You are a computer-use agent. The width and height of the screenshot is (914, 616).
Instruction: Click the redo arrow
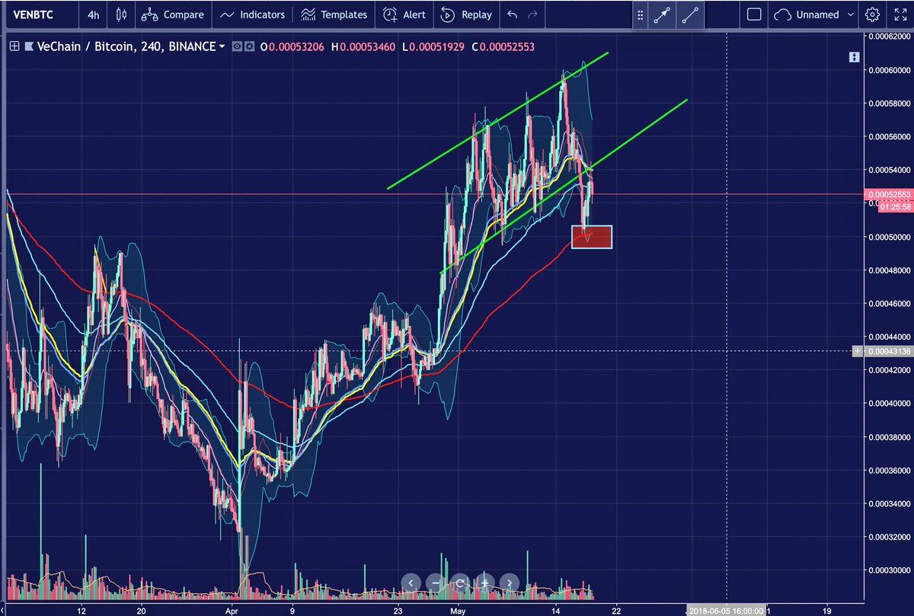532,14
